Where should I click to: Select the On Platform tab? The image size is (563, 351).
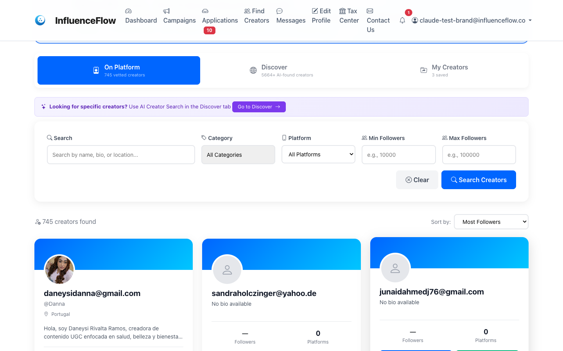coord(119,70)
